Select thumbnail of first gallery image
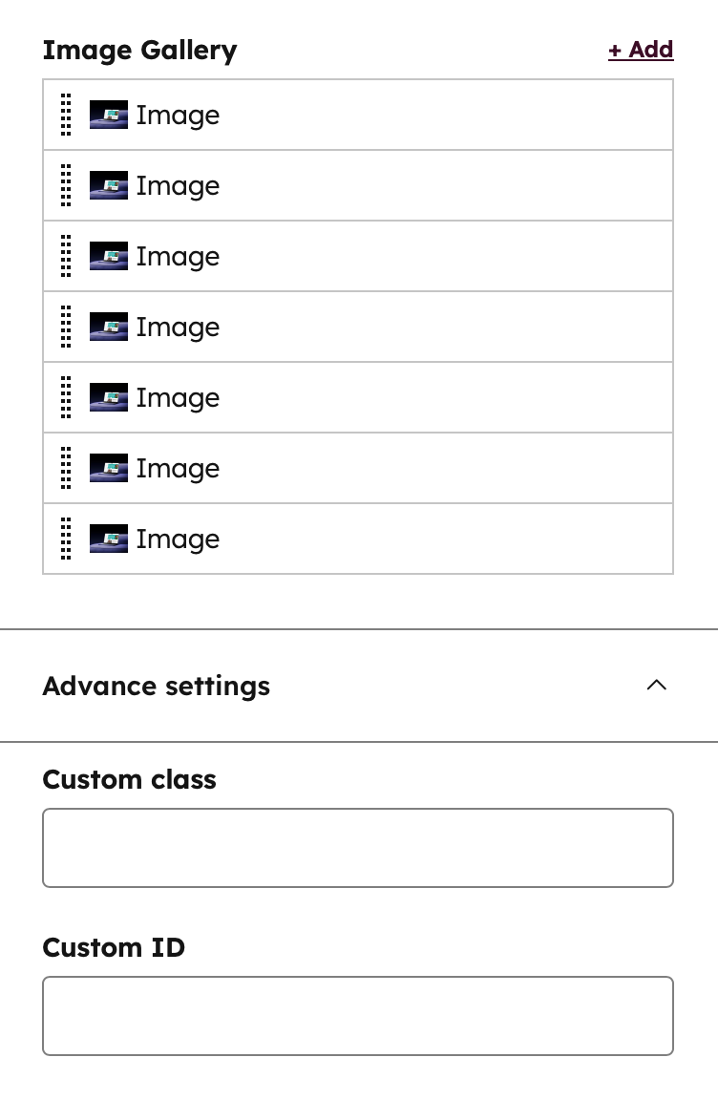 click(x=109, y=115)
